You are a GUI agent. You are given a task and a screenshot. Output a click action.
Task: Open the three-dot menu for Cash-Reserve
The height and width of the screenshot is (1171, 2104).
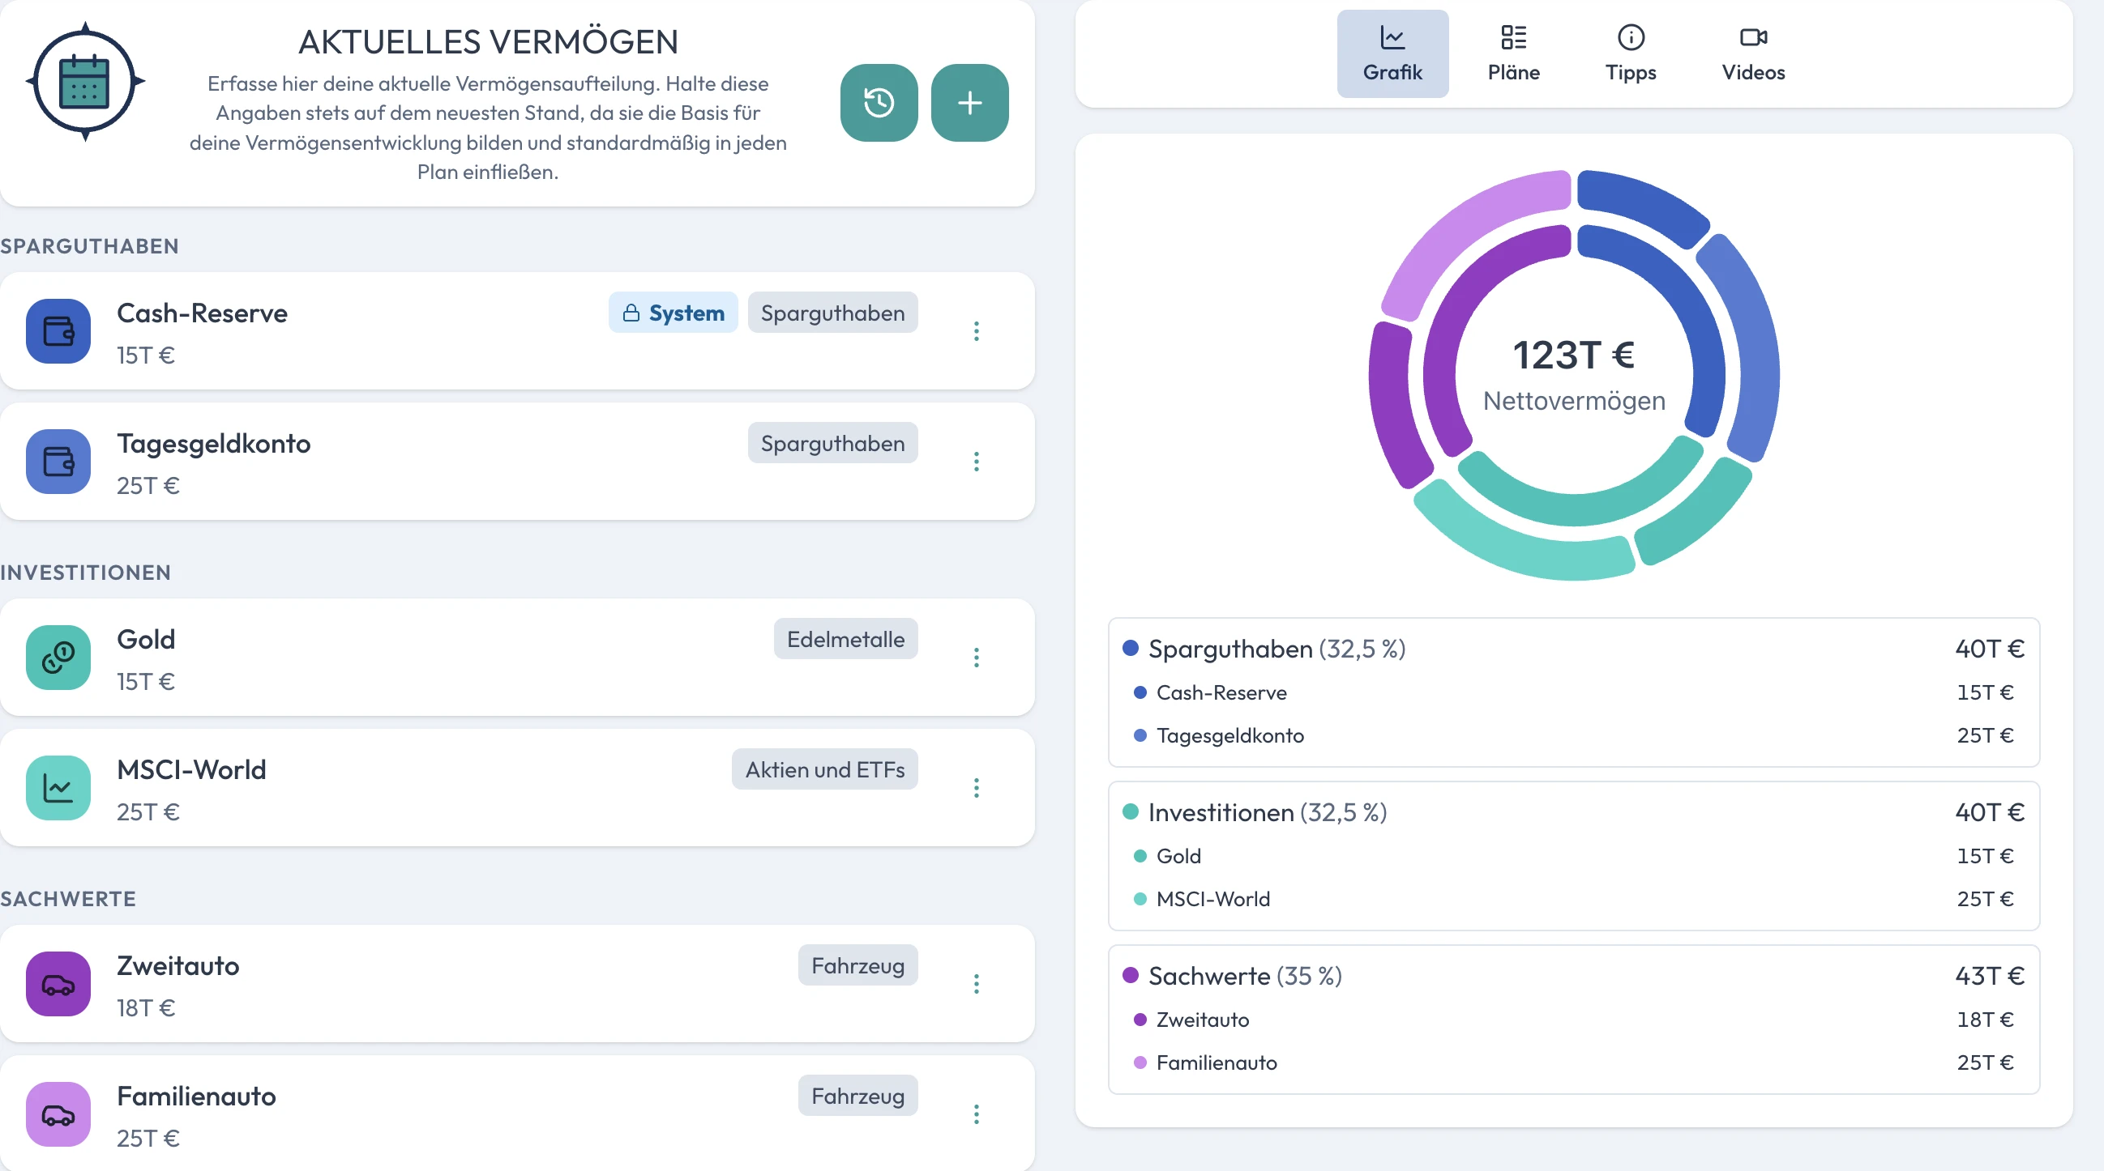click(976, 331)
